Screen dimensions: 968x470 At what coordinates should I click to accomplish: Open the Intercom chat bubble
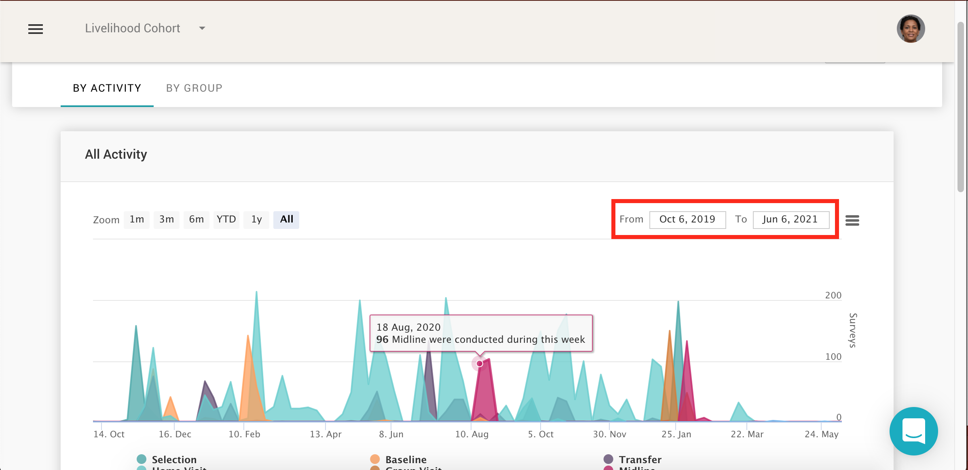(x=913, y=431)
